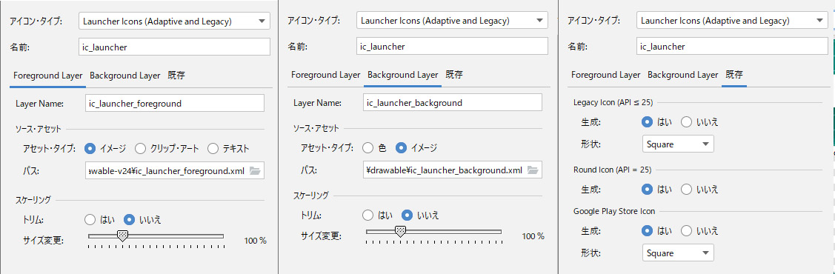Focus Layer Name field ic_launcher_background
The width and height of the screenshot is (835, 274).
pos(453,103)
